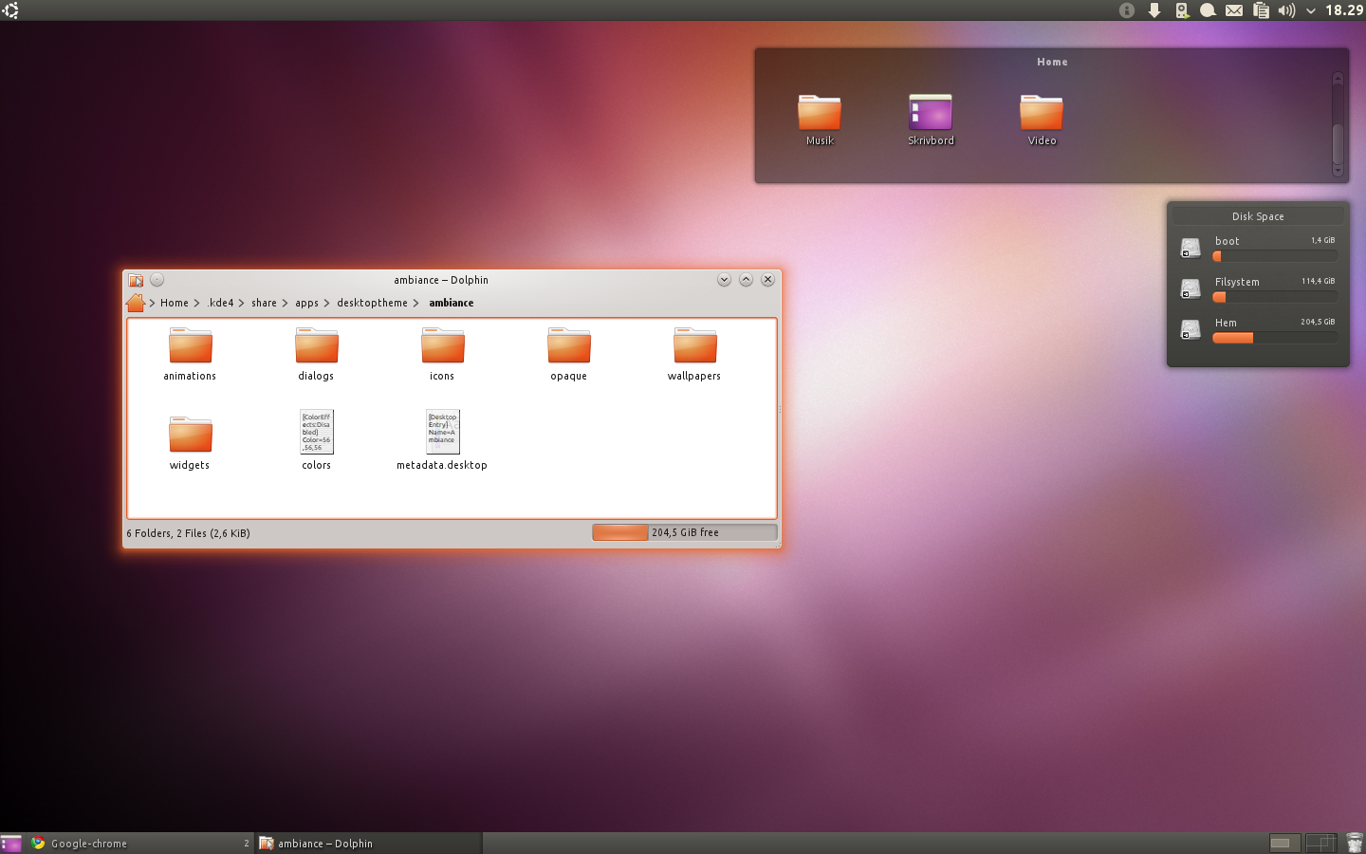The image size is (1366, 854).
Task: Click the home icon in Dolphin breadcrumb
Action: pyautogui.click(x=136, y=303)
